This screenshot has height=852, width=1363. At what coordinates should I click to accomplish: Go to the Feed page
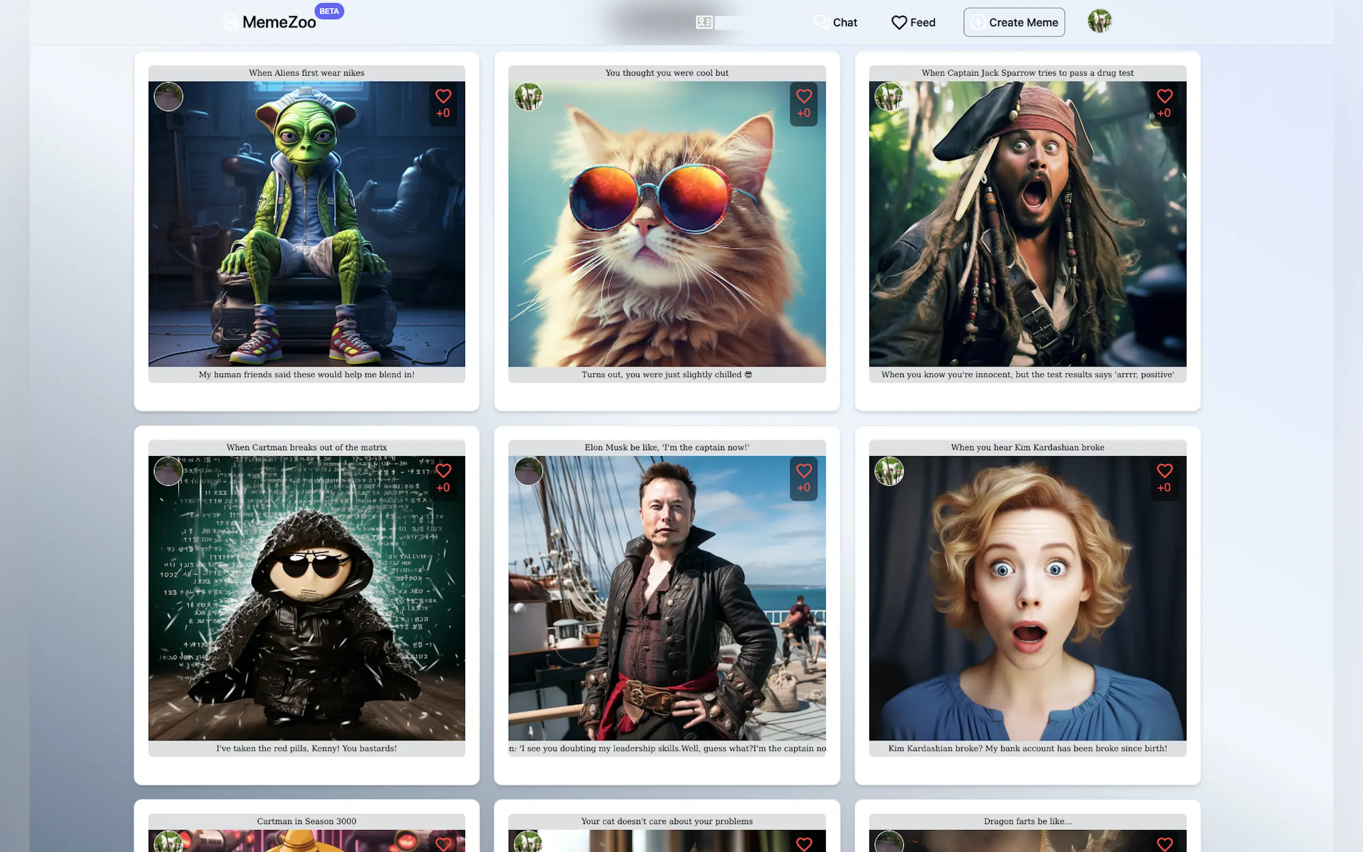click(x=913, y=23)
